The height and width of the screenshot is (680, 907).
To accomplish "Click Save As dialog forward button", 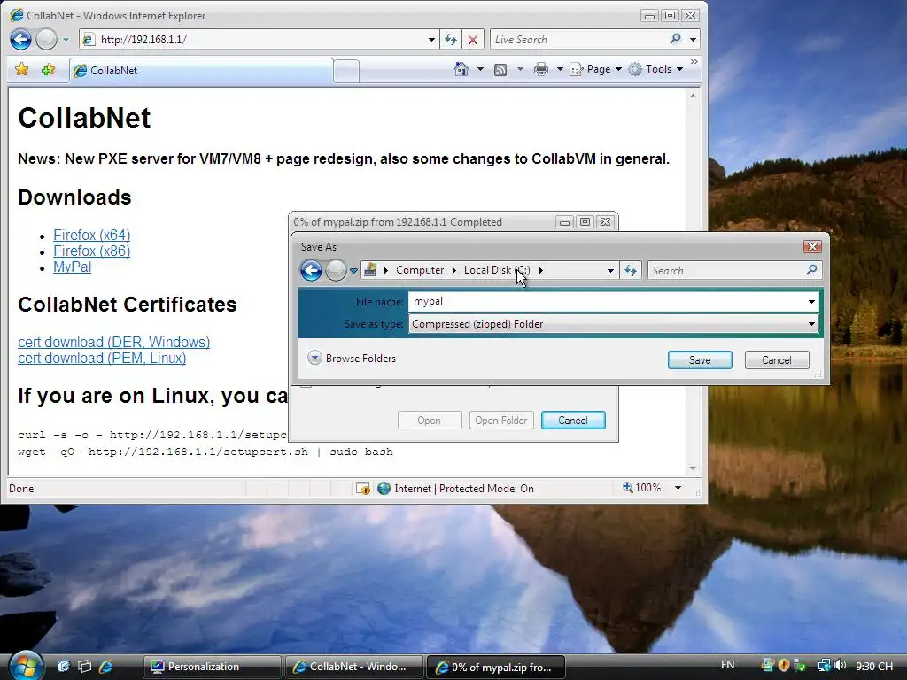I will [x=336, y=270].
